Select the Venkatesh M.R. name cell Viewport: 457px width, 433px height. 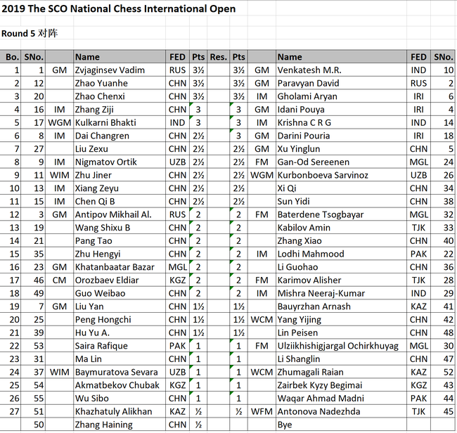(x=309, y=70)
